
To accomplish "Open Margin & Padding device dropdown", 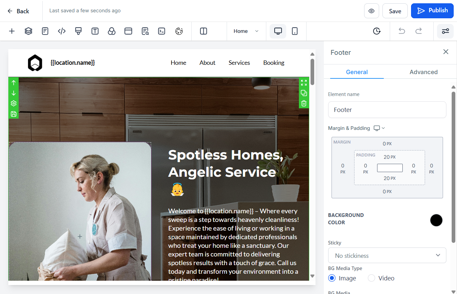I will pos(379,128).
